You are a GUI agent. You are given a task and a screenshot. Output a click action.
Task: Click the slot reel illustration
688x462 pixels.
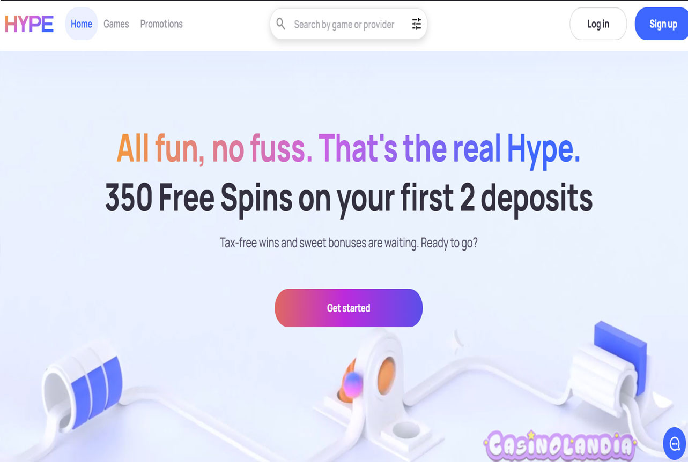click(83, 388)
